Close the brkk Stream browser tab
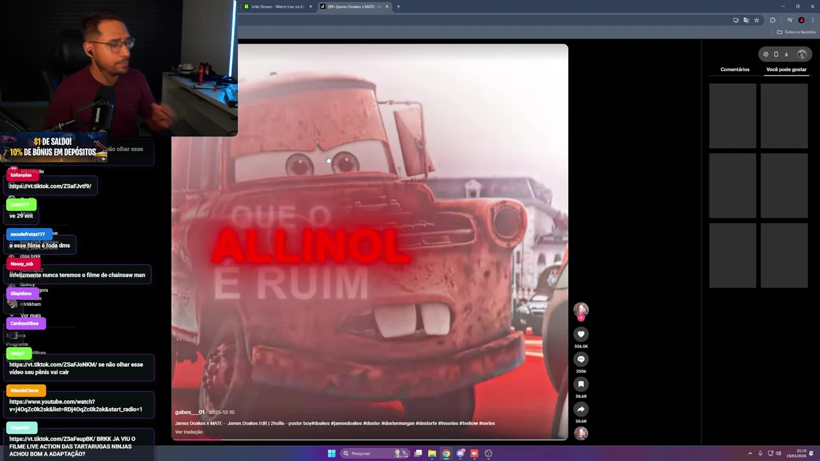 (311, 6)
